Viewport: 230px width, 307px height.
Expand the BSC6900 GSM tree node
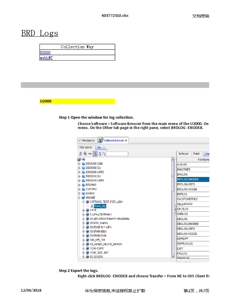click(79, 164)
